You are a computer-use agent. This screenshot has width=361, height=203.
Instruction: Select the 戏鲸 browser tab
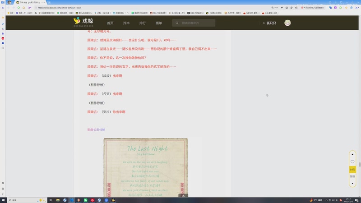click(29, 2)
